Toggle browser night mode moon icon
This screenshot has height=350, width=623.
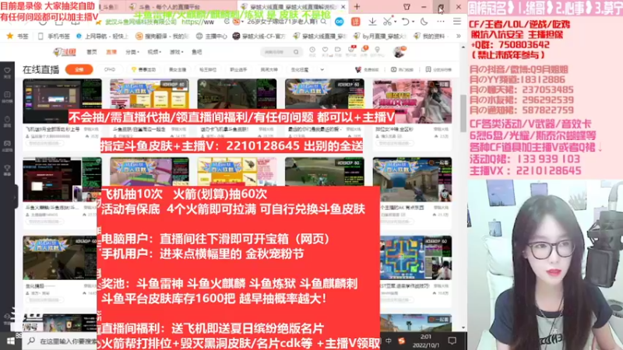pos(424,22)
